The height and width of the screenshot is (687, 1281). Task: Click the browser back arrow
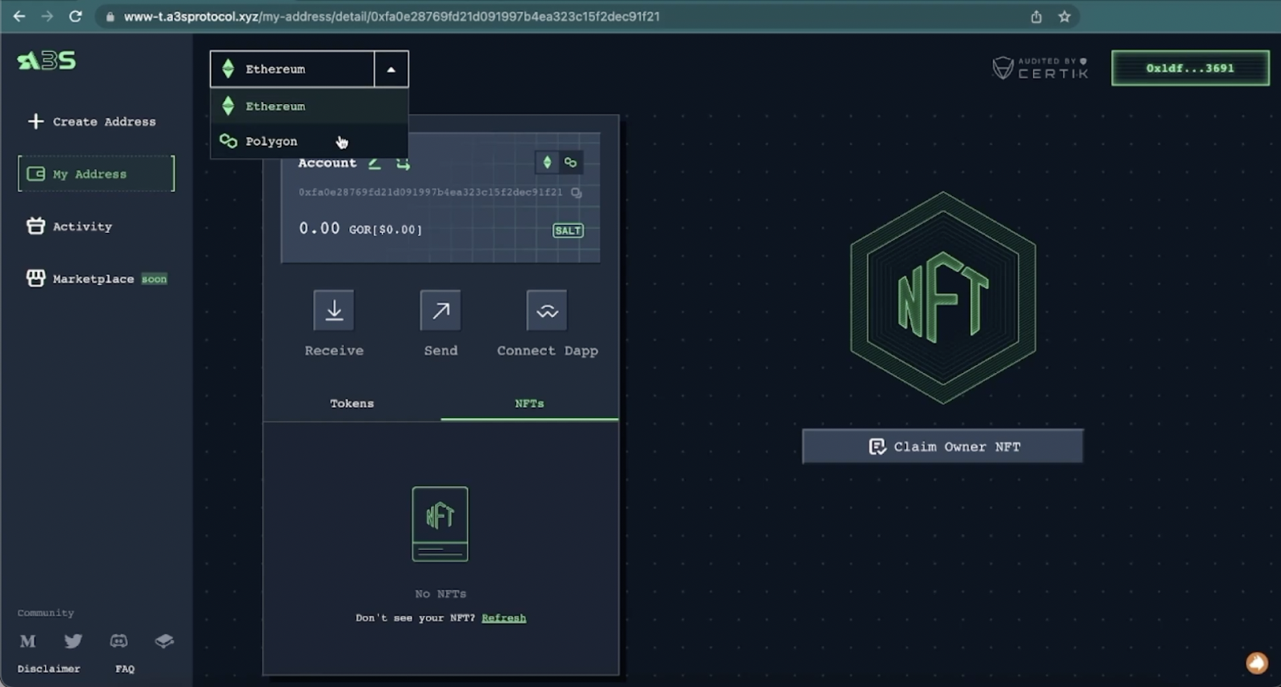[x=19, y=16]
